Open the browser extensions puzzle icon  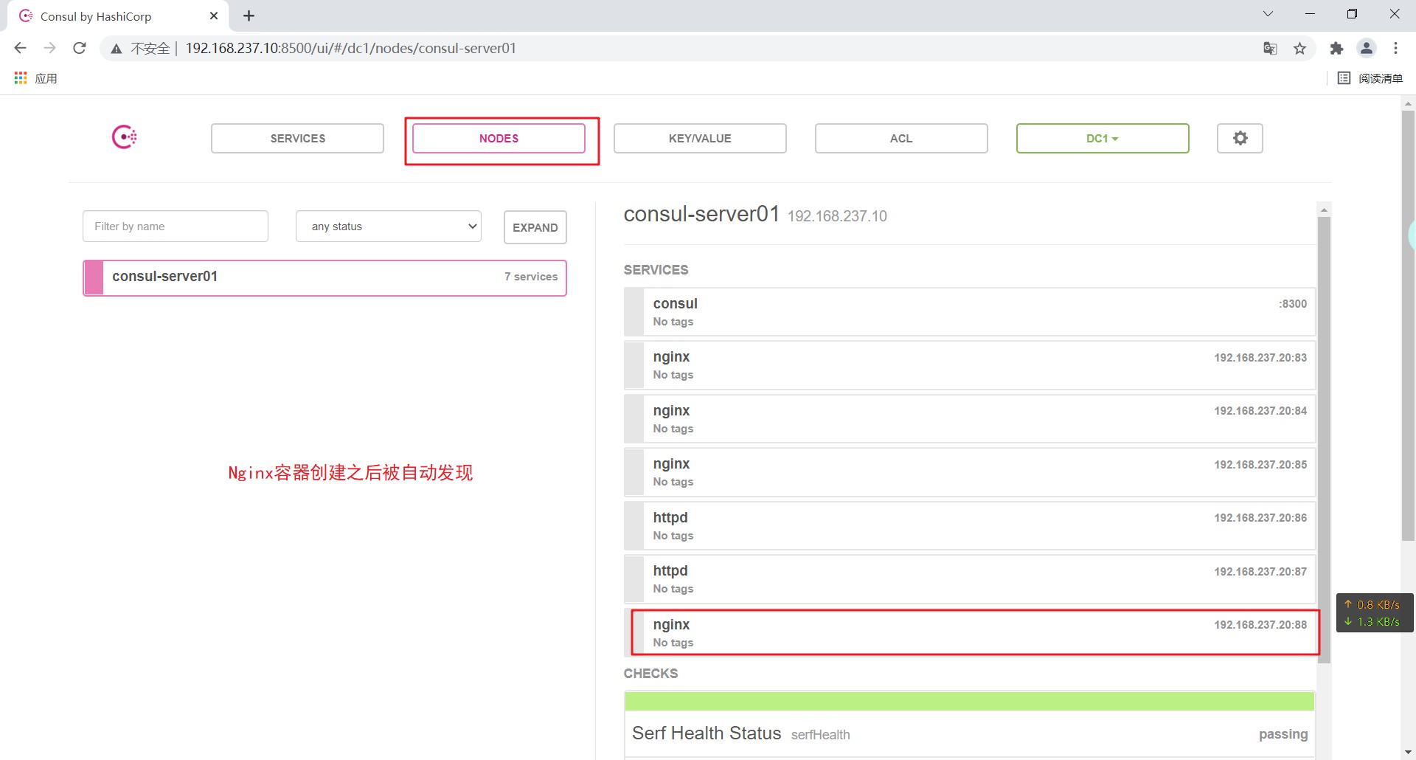click(x=1336, y=49)
